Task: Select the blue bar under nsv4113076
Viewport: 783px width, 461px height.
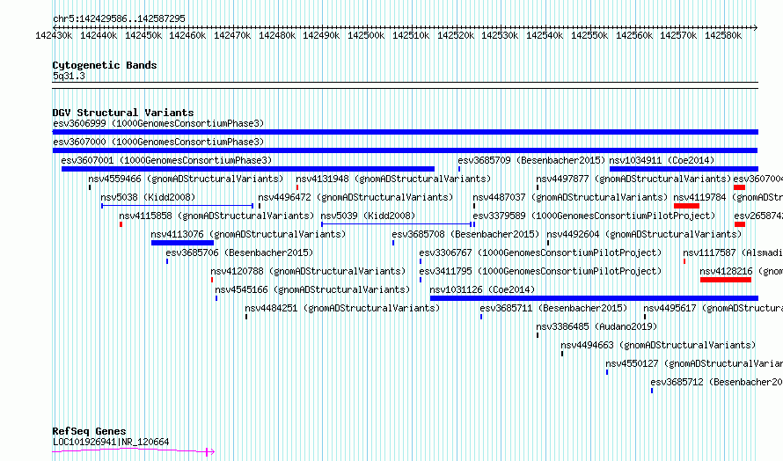Action: tap(182, 243)
